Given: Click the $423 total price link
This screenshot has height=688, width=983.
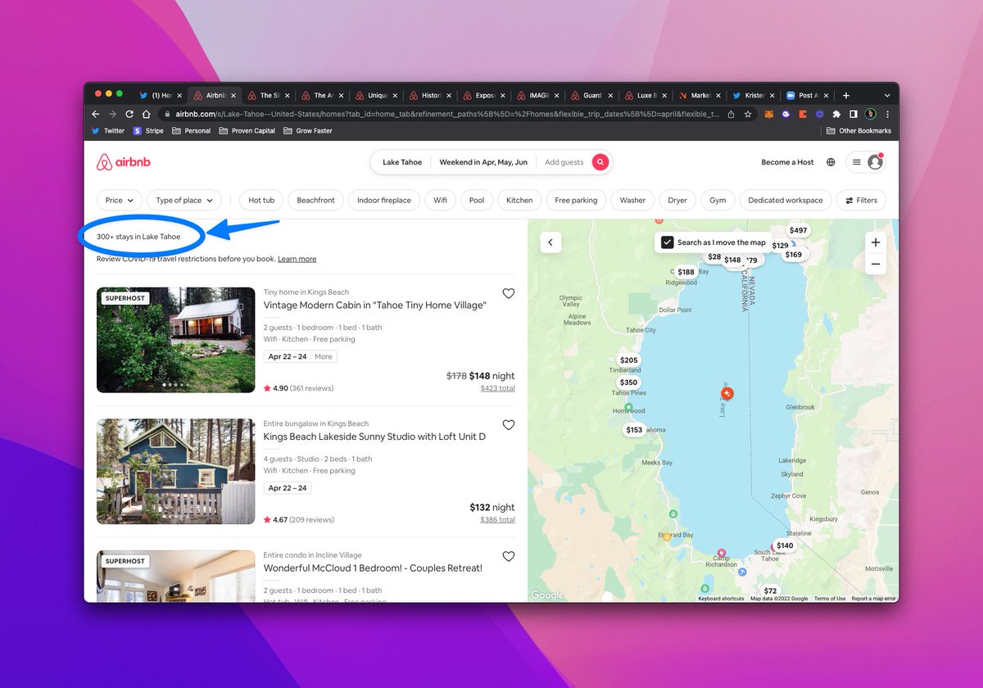Looking at the screenshot, I should tap(498, 388).
